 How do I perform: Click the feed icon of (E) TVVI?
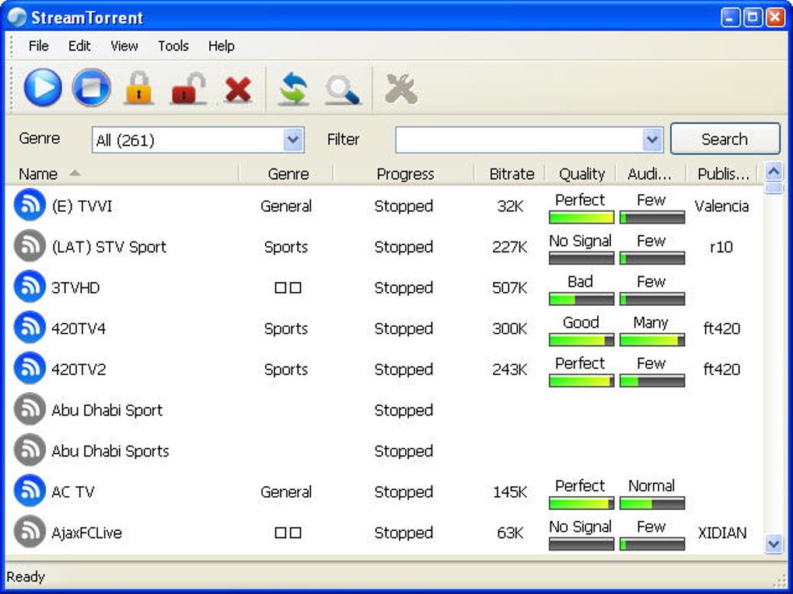[30, 204]
